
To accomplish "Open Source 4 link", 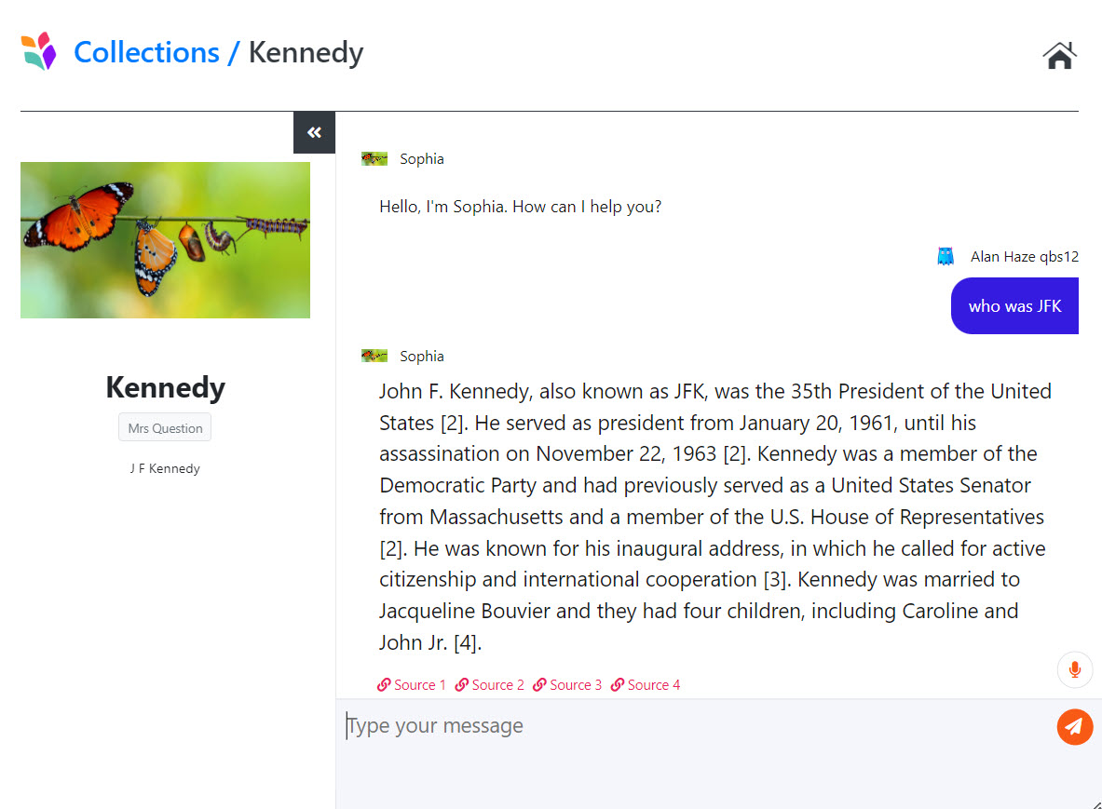I will tap(646, 685).
